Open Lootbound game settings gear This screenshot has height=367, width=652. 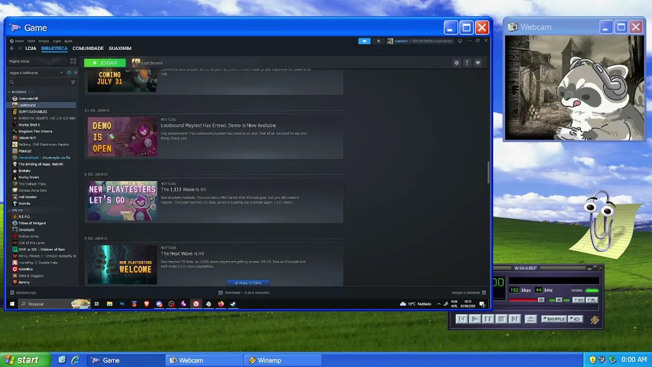point(456,63)
